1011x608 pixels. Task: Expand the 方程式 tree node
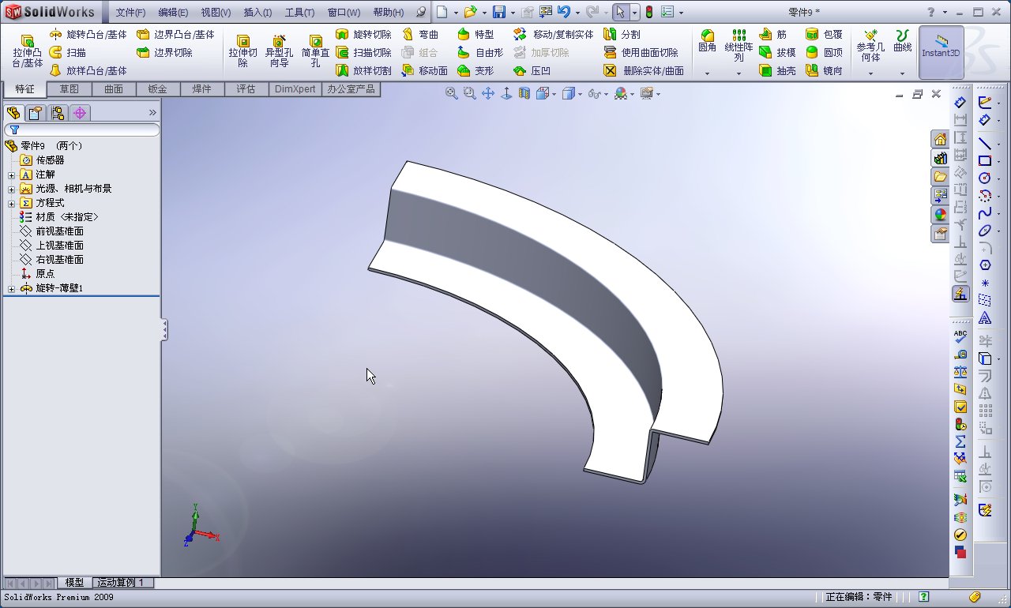point(11,203)
